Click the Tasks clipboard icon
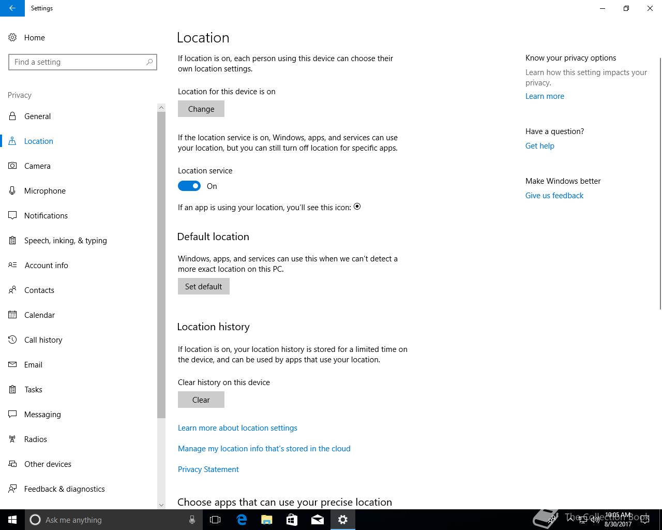Viewport: 662px width, 530px height. click(x=12, y=389)
